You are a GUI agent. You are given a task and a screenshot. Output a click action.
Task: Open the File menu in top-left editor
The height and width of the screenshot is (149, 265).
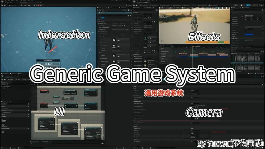point(6,1)
